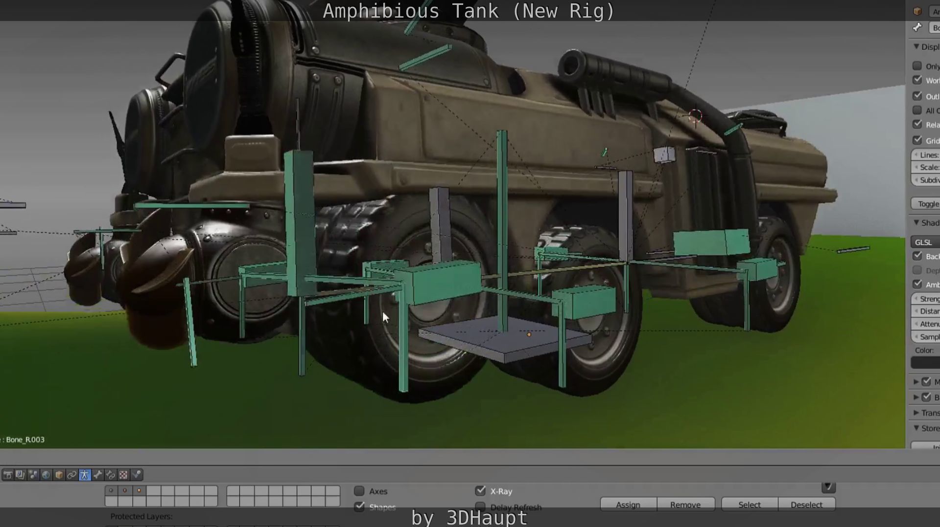Uncheck the Grid display checkbox
The width and height of the screenshot is (940, 527).
(917, 140)
